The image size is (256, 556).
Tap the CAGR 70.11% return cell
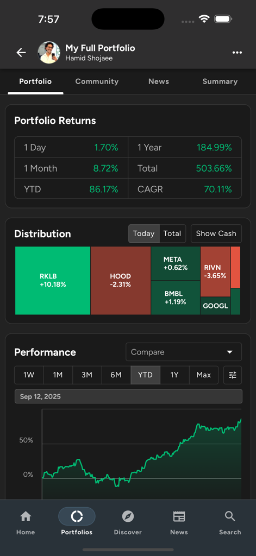click(185, 189)
